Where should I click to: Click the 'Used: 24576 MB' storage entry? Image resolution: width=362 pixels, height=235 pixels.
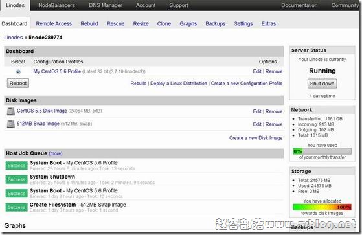315,186
